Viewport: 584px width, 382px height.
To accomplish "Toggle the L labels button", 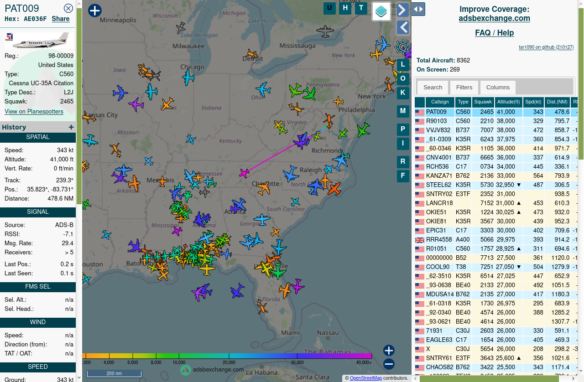I will (403, 65).
